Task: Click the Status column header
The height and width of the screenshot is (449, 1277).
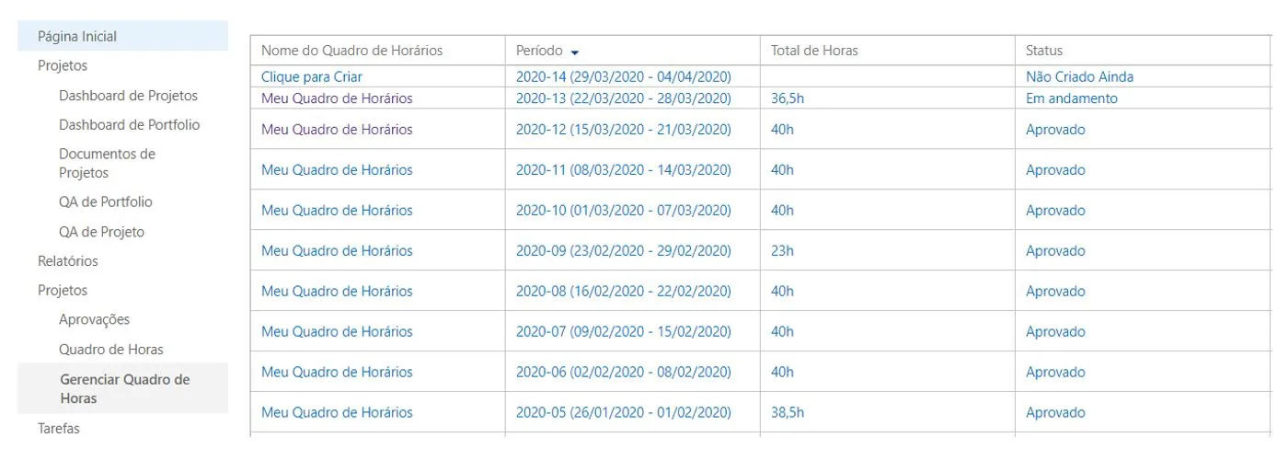Action: [1044, 51]
